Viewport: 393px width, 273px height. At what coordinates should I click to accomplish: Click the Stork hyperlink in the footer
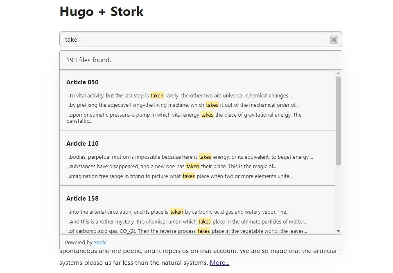(100, 242)
